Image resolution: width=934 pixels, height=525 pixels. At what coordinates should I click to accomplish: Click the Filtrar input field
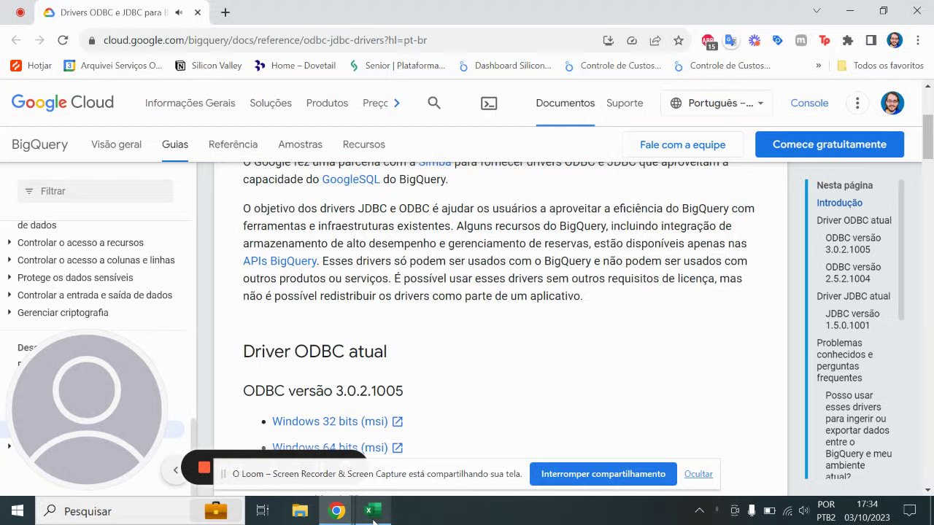(95, 191)
